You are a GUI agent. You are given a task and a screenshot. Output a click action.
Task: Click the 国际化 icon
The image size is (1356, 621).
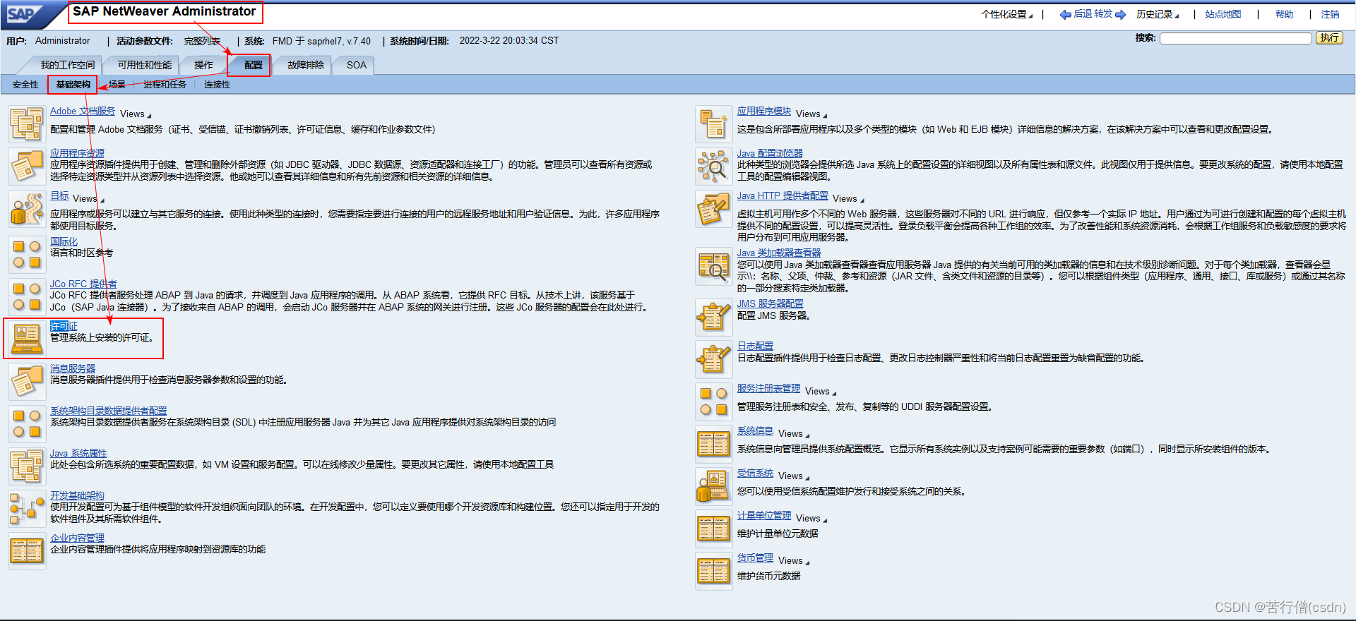pyautogui.click(x=27, y=254)
